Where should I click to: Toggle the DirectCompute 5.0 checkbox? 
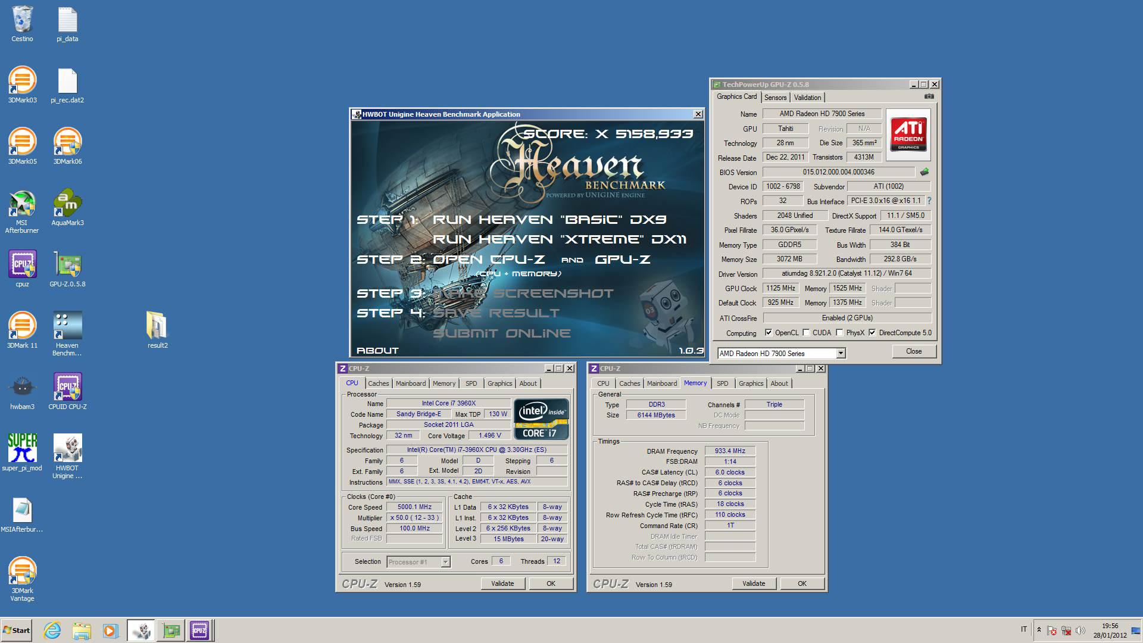[872, 333]
